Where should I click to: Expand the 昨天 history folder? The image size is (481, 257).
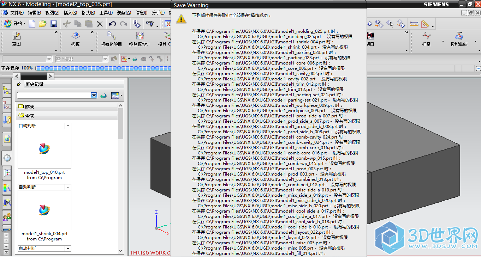66,106
